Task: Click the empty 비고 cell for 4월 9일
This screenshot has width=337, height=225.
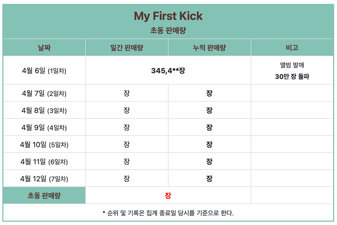Action: pos(292,128)
